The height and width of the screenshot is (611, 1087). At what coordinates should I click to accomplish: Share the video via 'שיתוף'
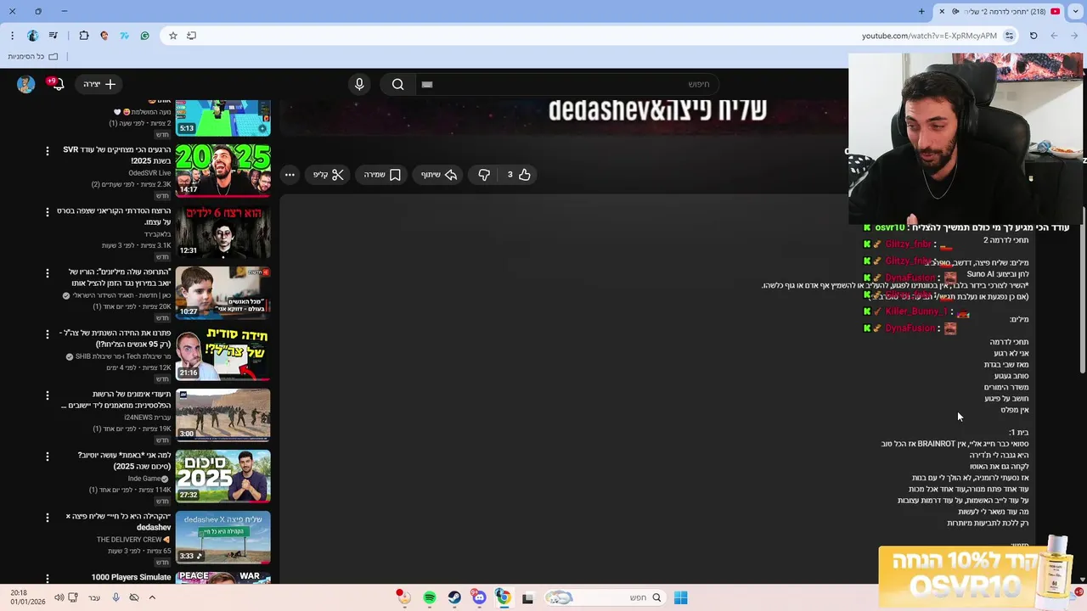tap(439, 175)
